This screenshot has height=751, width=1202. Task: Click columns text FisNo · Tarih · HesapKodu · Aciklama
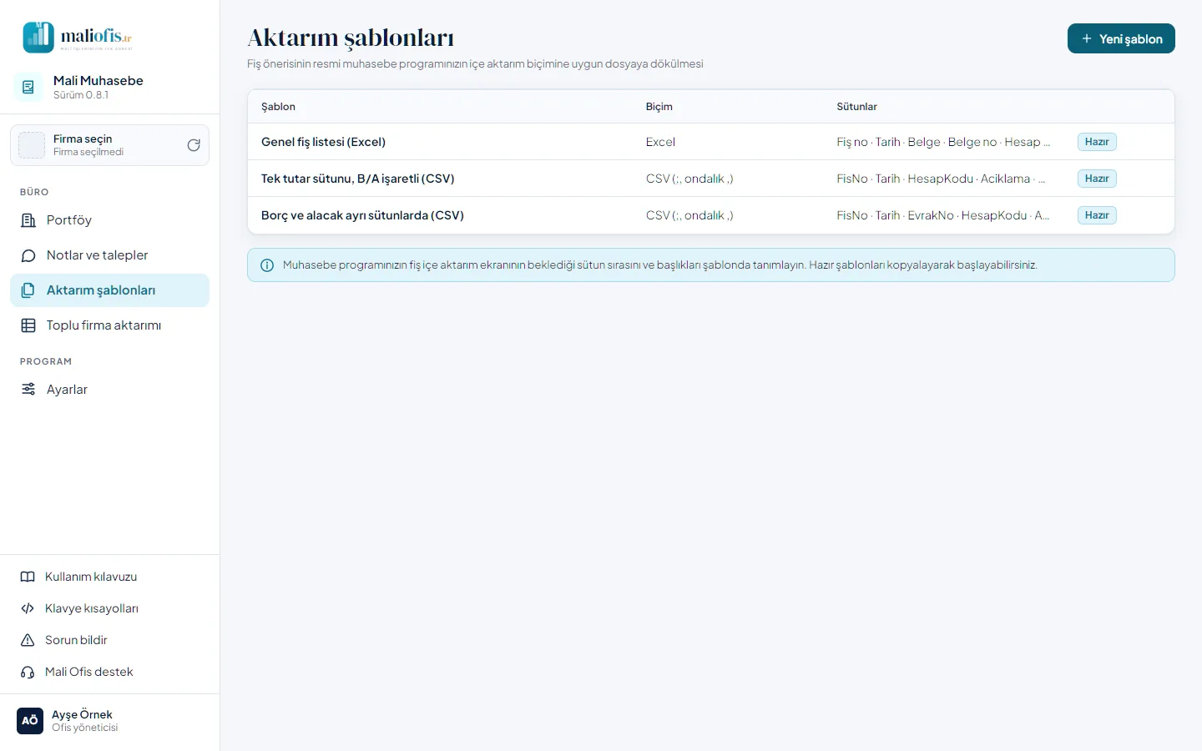point(941,179)
